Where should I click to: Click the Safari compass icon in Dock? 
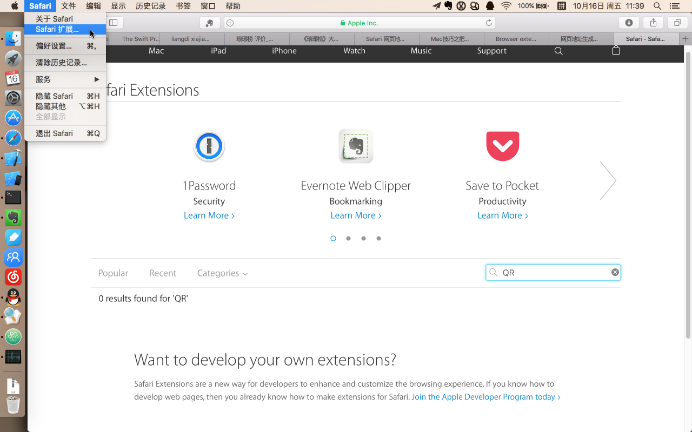pos(13,138)
